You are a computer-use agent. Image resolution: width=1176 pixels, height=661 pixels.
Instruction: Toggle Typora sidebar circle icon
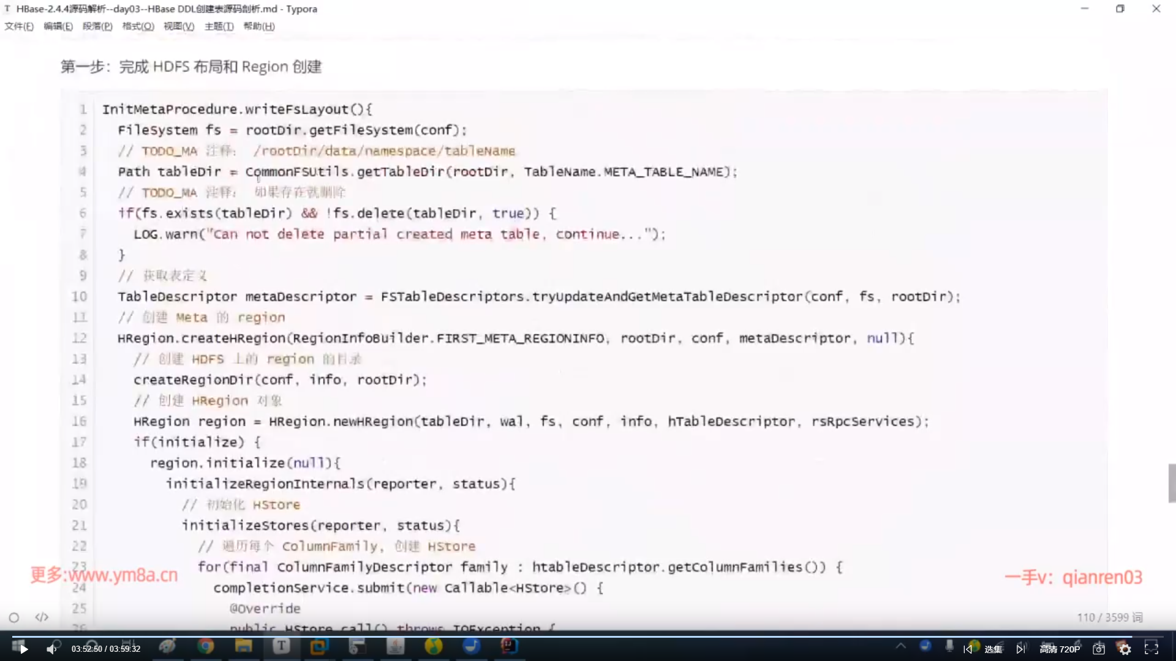point(14,617)
